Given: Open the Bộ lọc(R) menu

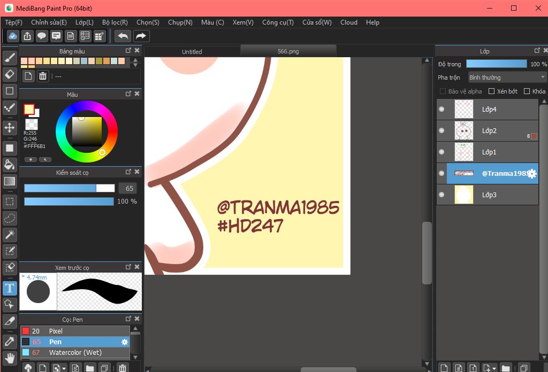Looking at the screenshot, I should click(115, 22).
